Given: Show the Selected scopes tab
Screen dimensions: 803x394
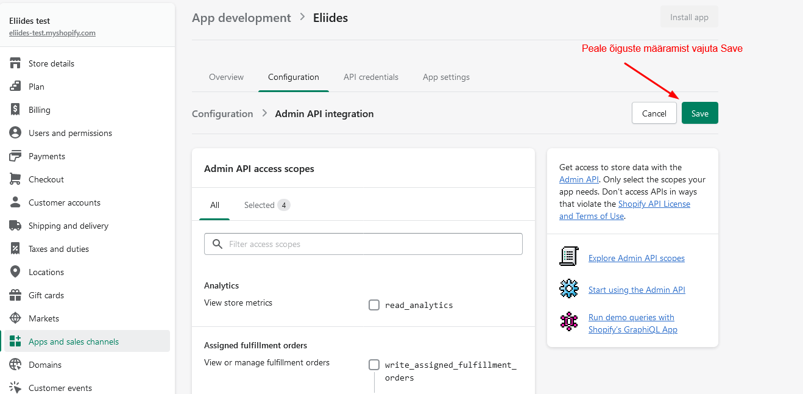Looking at the screenshot, I should pyautogui.click(x=266, y=205).
